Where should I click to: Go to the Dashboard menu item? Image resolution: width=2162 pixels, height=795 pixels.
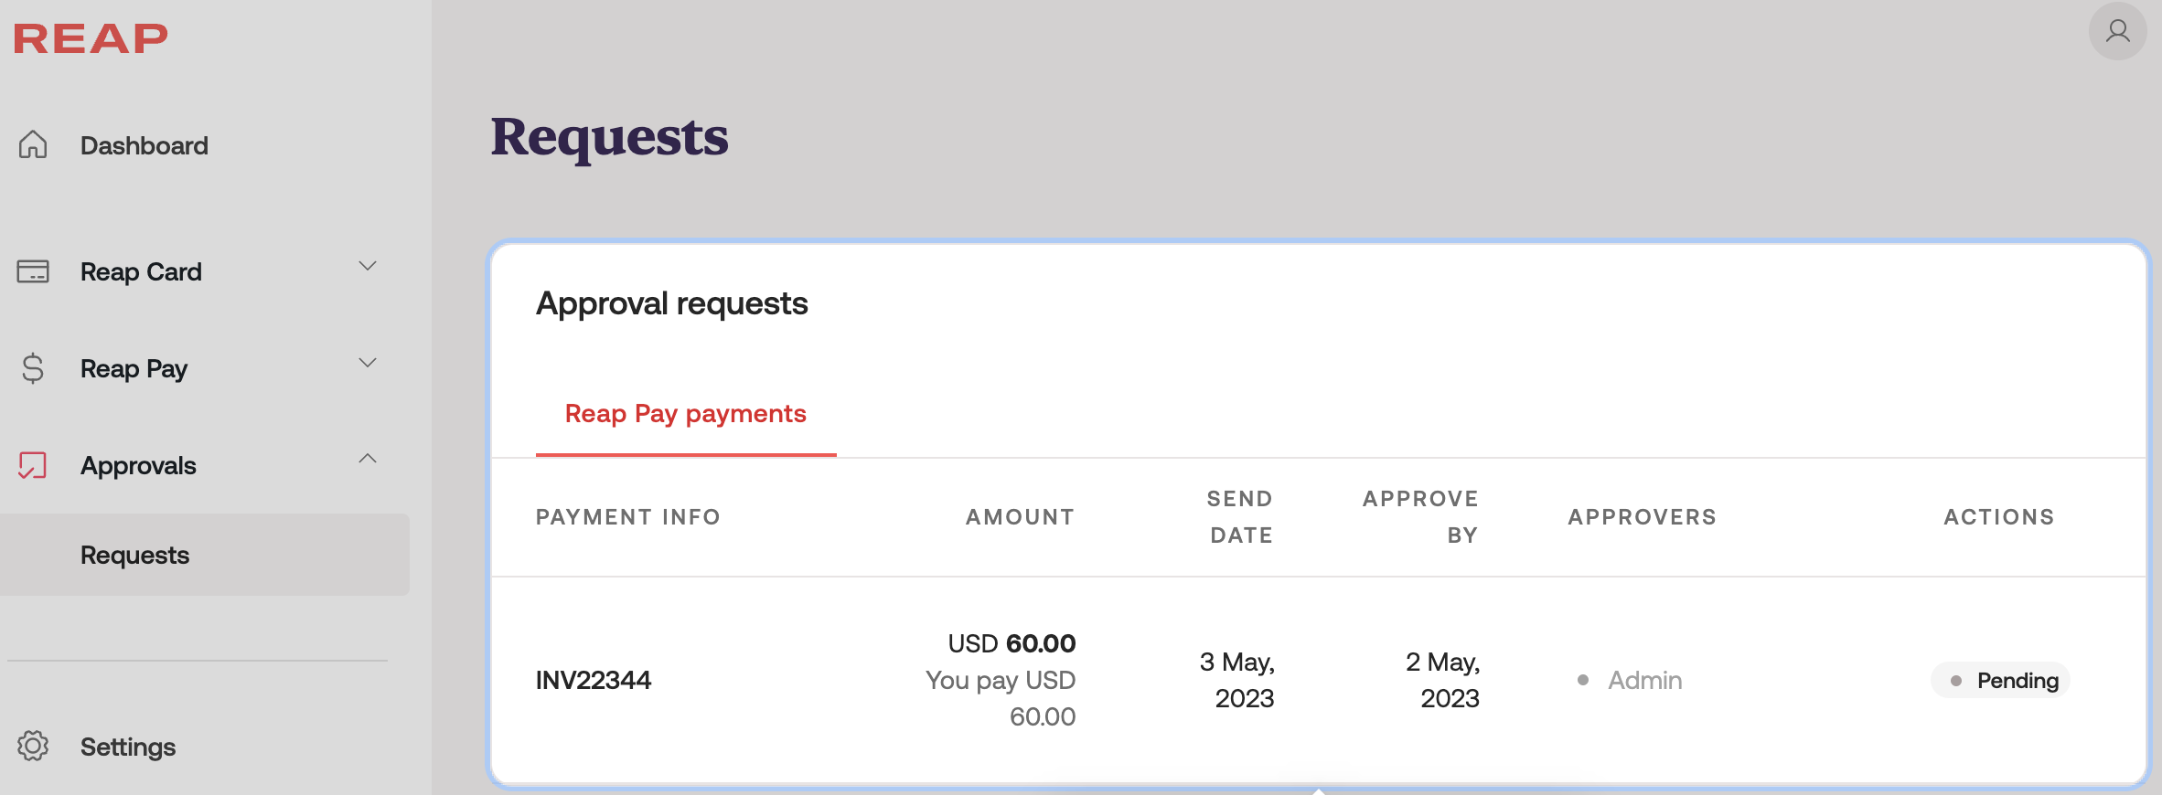click(144, 145)
